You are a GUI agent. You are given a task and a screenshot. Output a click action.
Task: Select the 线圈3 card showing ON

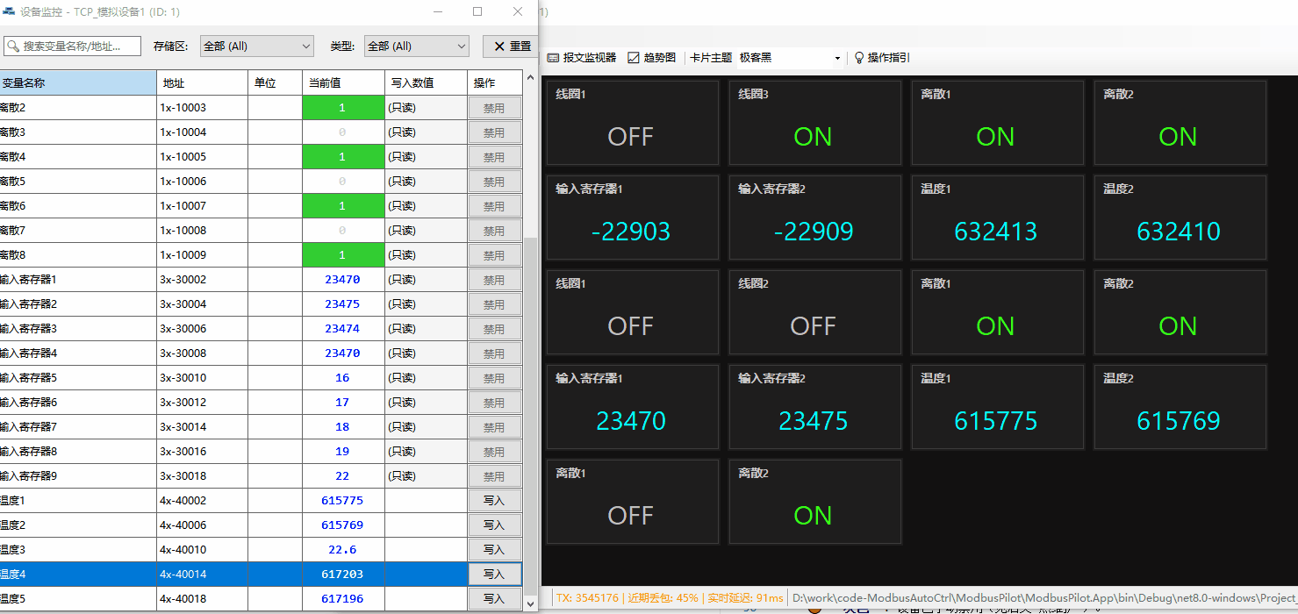coord(814,123)
